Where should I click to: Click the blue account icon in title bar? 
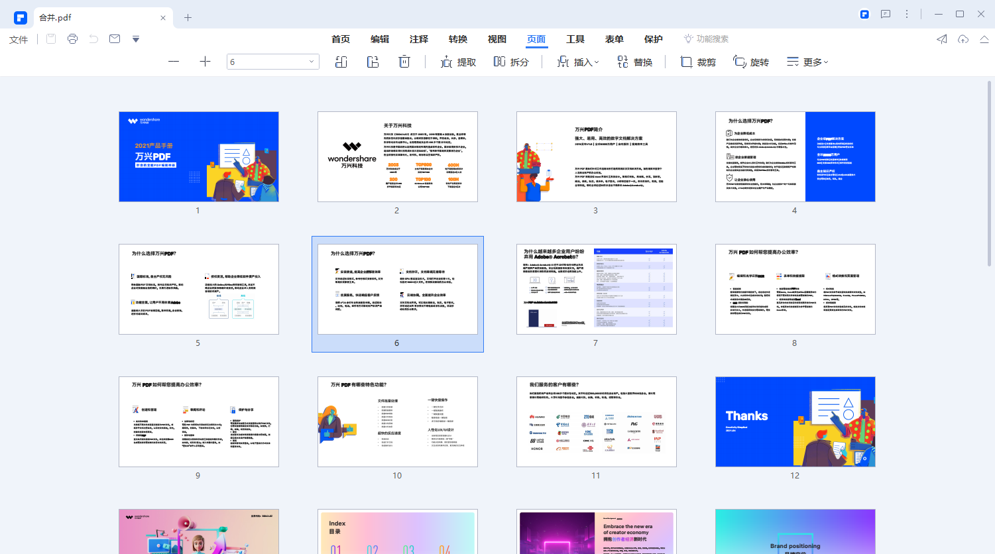pyautogui.click(x=864, y=14)
